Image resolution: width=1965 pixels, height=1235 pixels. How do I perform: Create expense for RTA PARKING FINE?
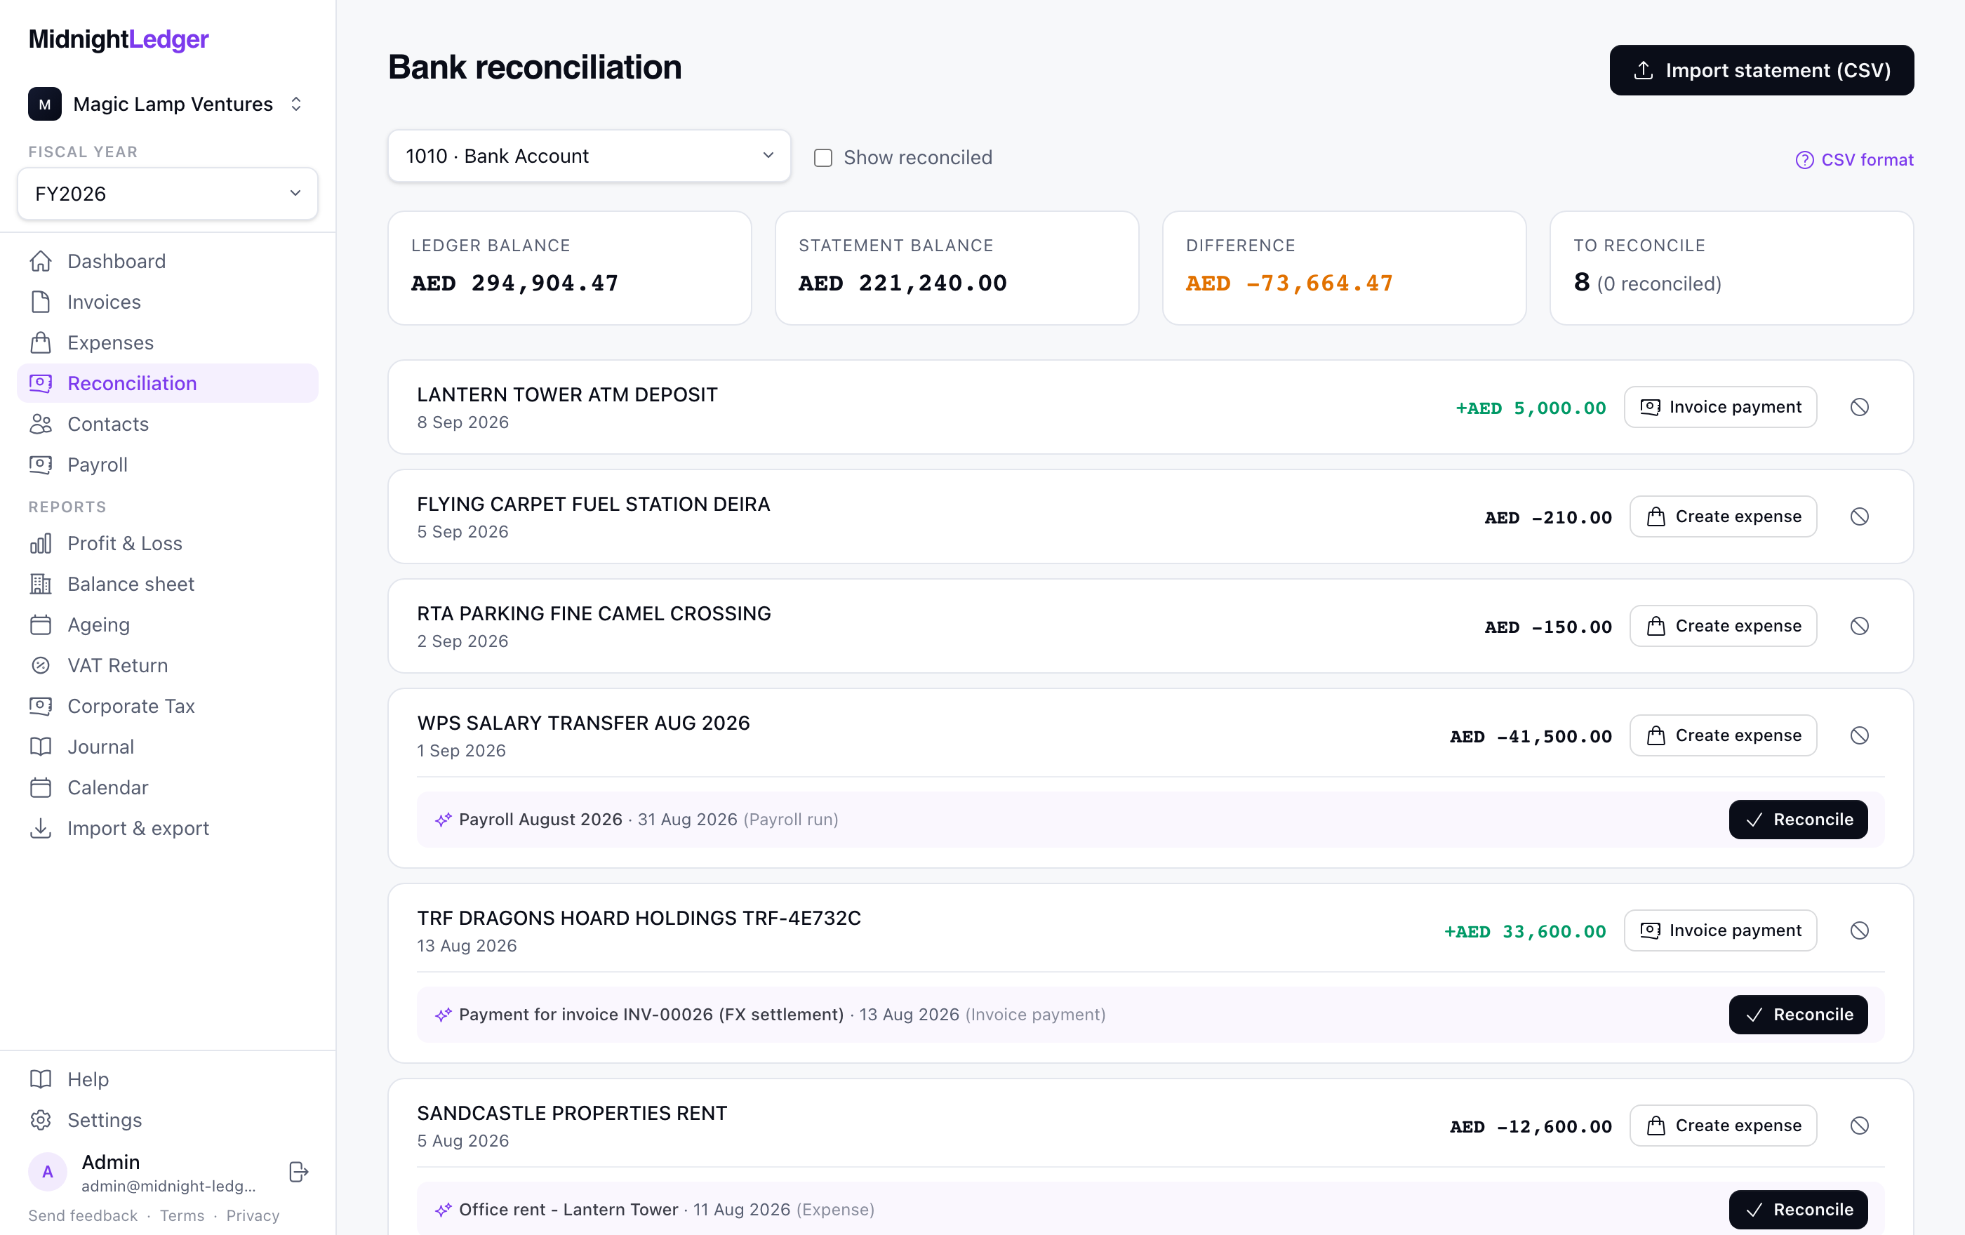click(1723, 626)
